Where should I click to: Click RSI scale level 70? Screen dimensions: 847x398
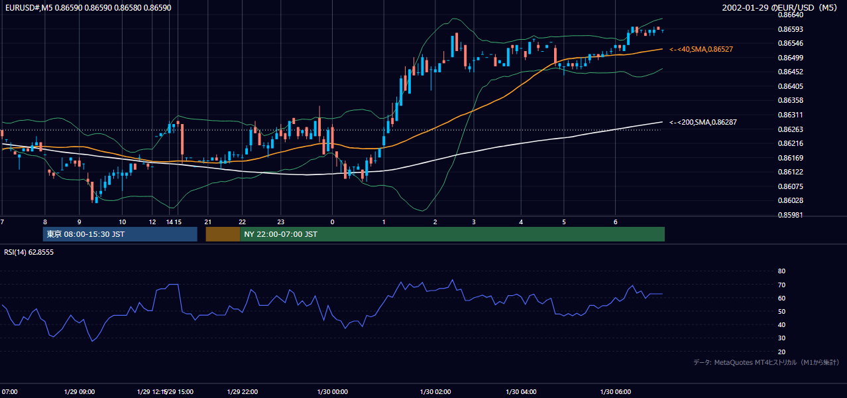coord(781,285)
